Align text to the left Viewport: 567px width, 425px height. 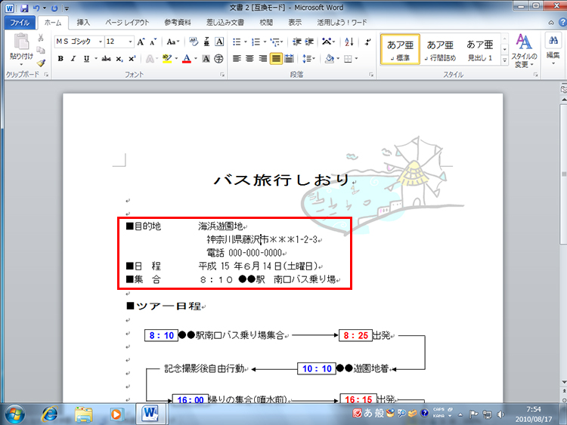[237, 58]
